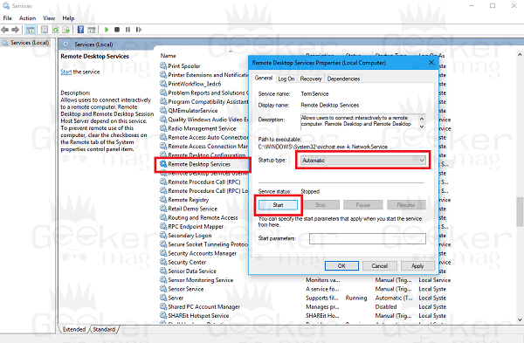This screenshot has height=343, width=524.
Task: Click the Local Service cell for Sensor Monitoring
Action: (434, 280)
